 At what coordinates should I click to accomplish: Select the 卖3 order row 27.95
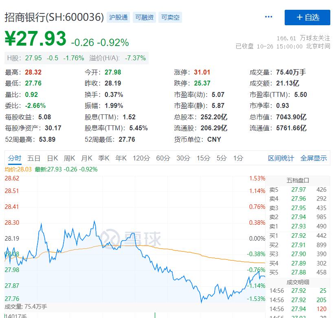point(298,208)
